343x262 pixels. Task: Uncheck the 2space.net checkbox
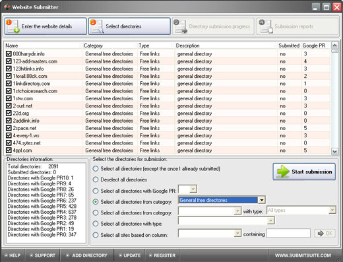pos(9,128)
